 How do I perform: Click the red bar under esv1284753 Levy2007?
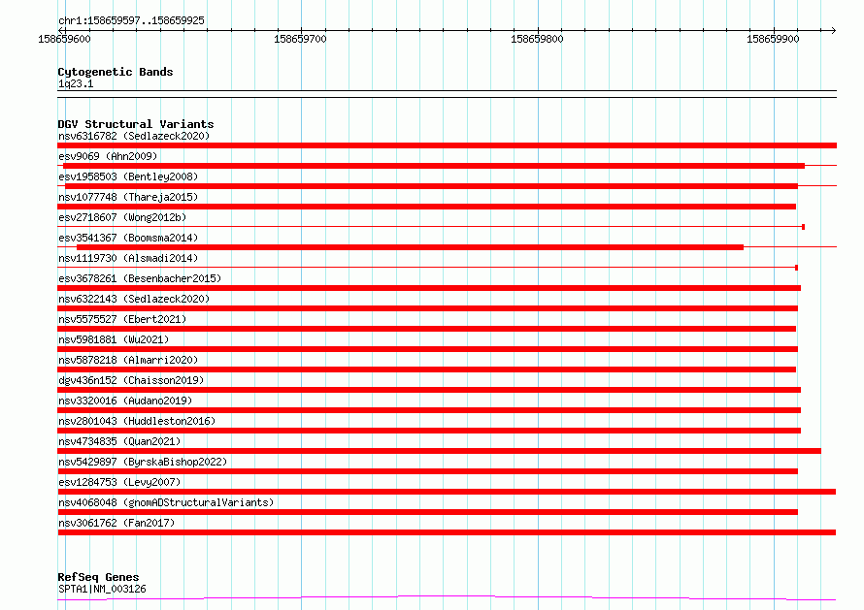pos(447,492)
